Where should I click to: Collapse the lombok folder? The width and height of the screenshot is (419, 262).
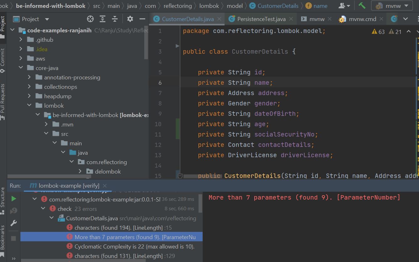(29, 106)
